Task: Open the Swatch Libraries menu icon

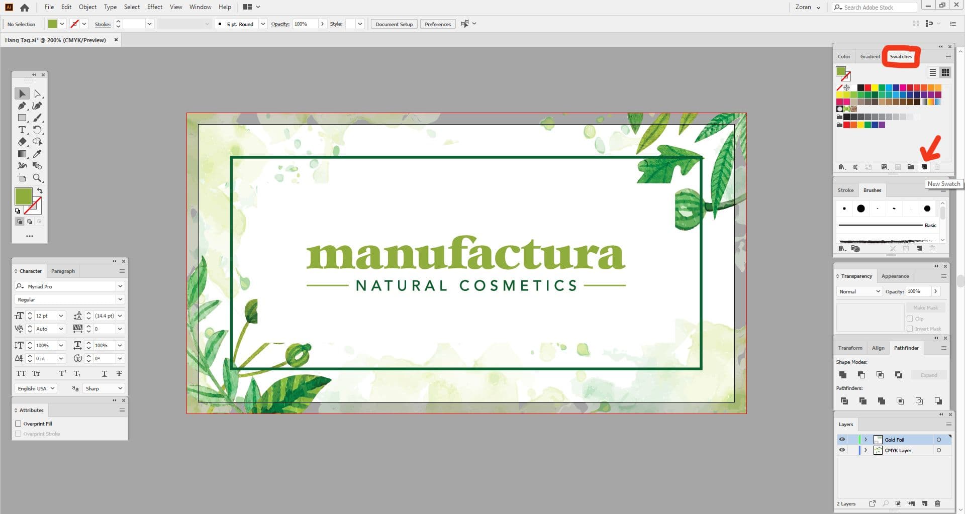Action: tap(843, 167)
